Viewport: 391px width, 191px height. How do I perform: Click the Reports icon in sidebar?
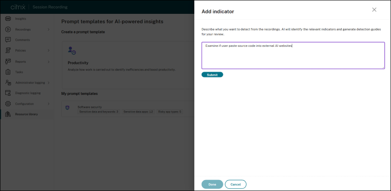tap(8, 61)
